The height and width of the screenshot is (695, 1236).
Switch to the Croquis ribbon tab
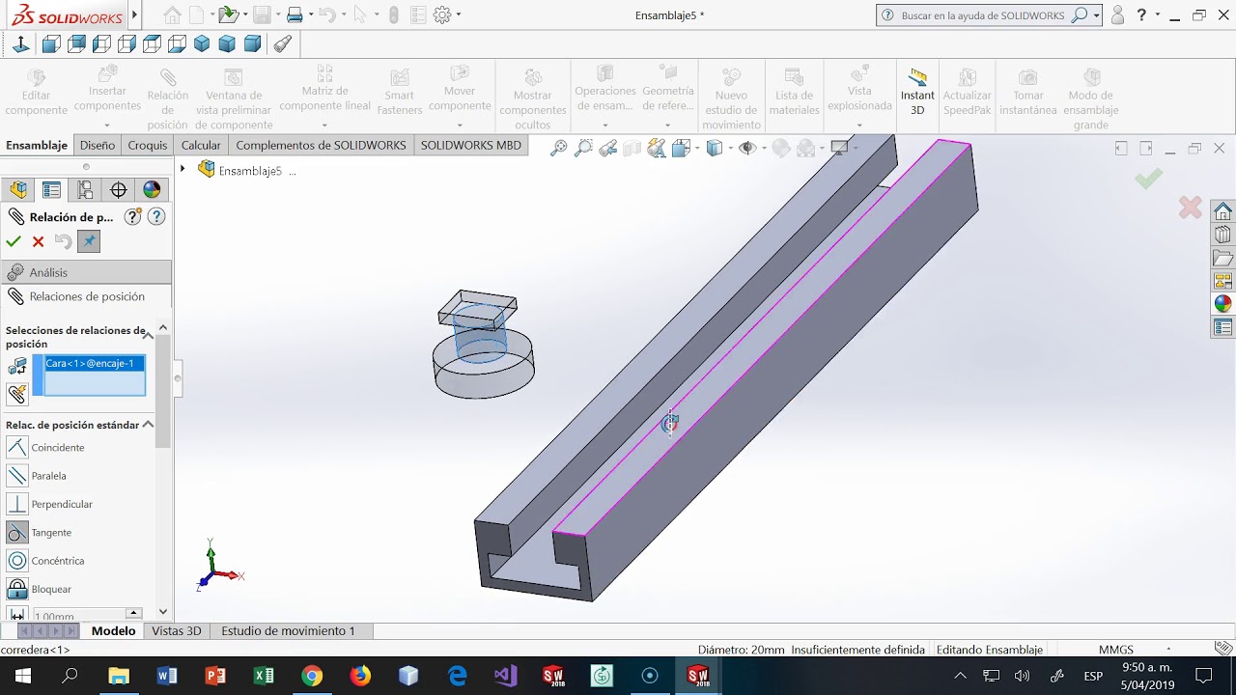click(x=148, y=145)
